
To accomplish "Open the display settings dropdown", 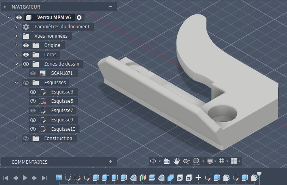I will coord(211,161).
